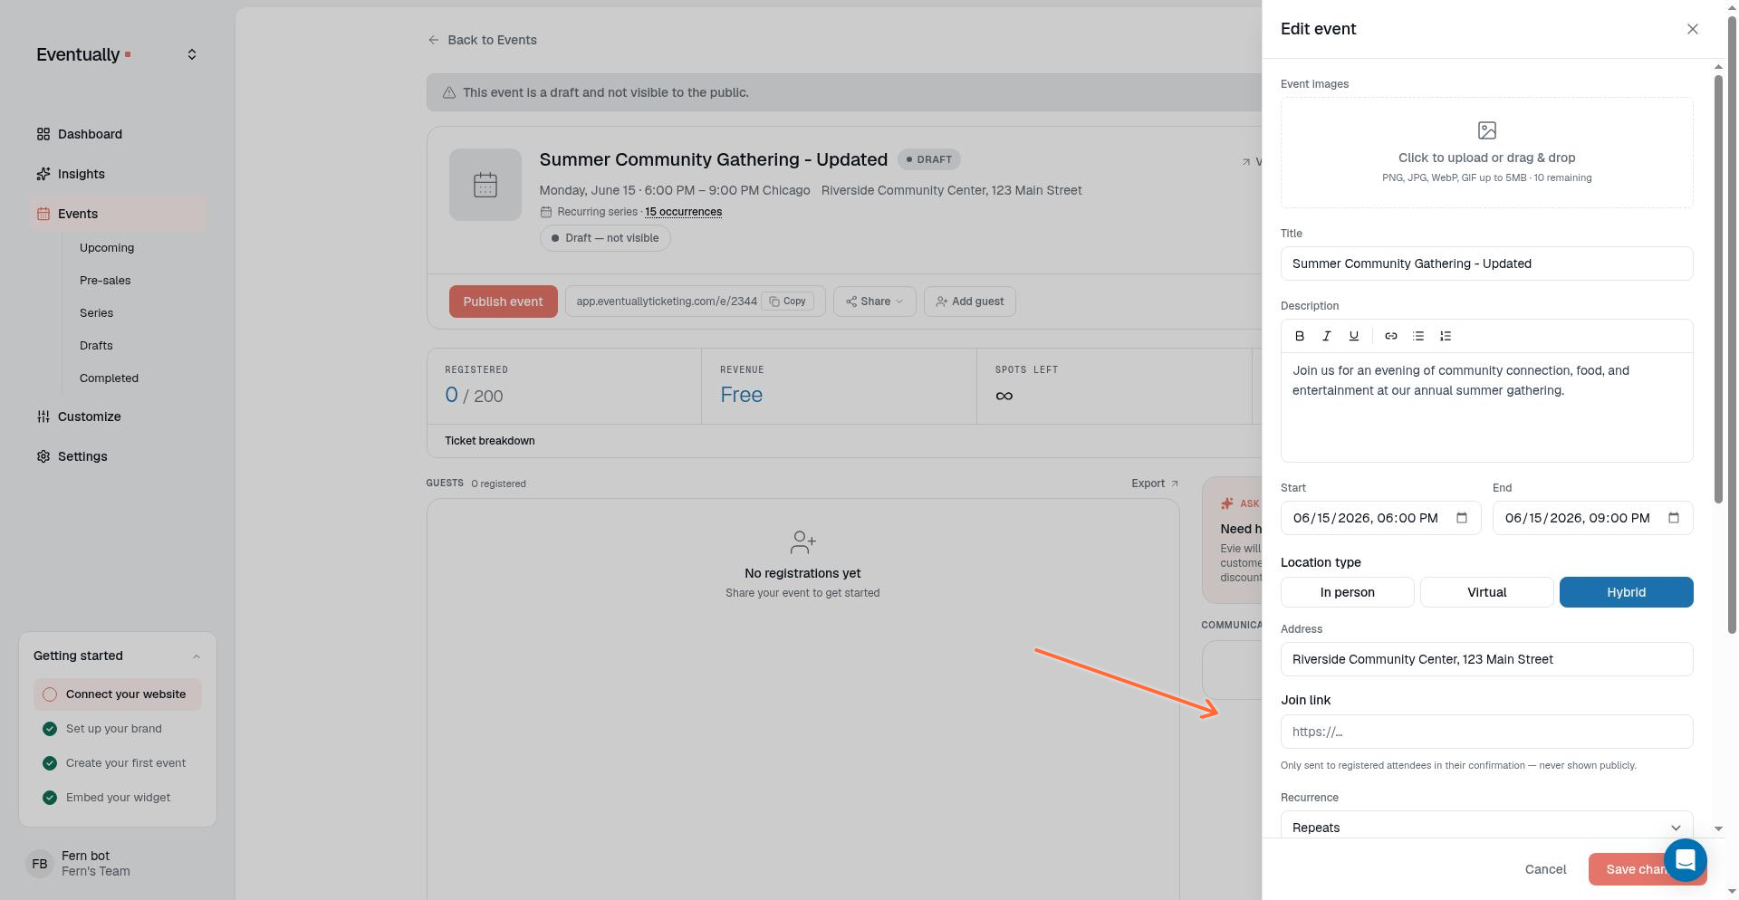Click the End date-time field
The width and height of the screenshot is (1739, 900).
coord(1592,518)
